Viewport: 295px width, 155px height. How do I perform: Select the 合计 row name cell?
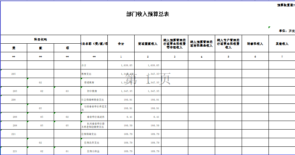pos(94,65)
